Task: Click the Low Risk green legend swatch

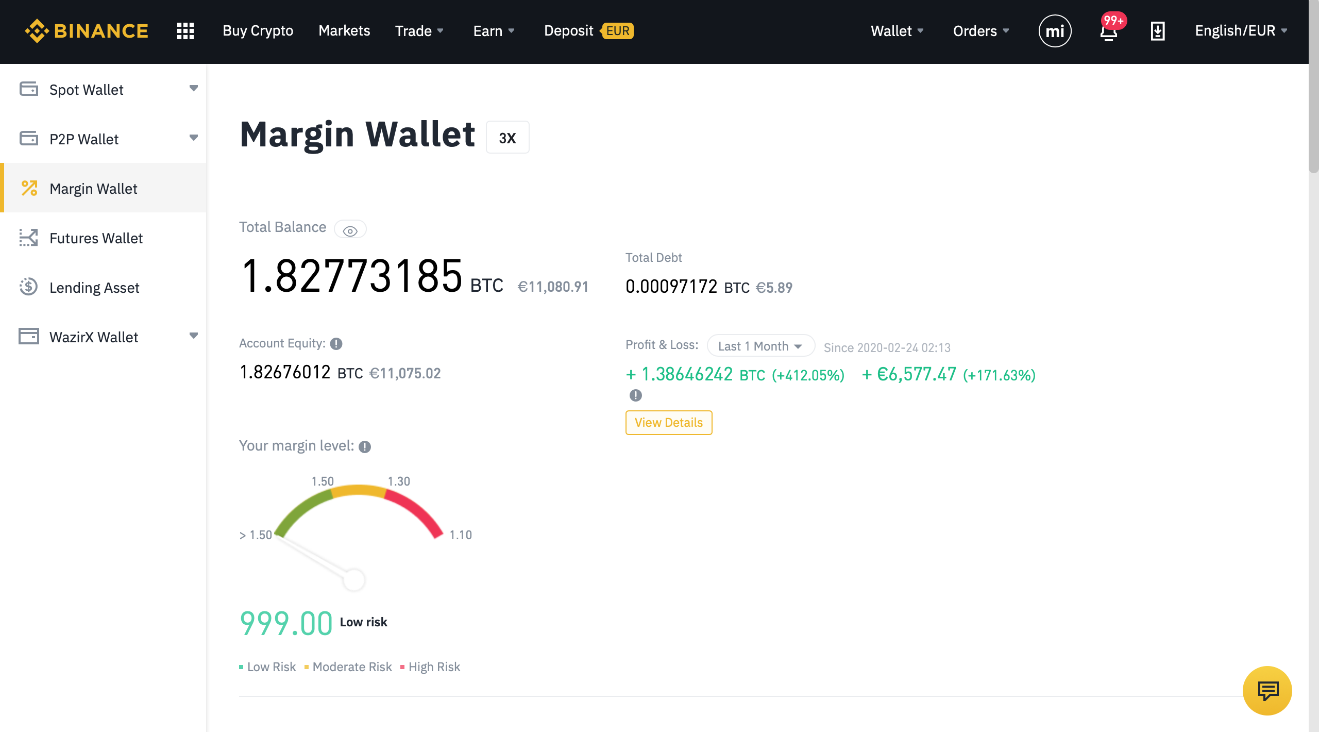Action: (x=241, y=667)
